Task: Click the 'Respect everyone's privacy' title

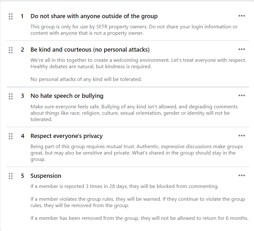Action: (67, 136)
